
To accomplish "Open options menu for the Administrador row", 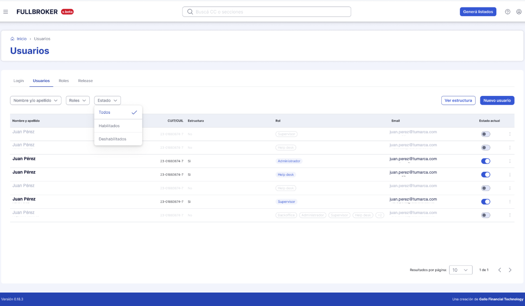I will click(510, 161).
